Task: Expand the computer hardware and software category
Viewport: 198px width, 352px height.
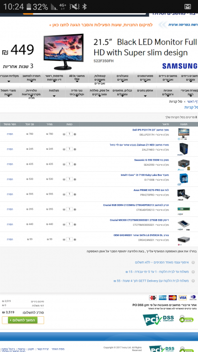Action: pyautogui.click(x=31, y=77)
